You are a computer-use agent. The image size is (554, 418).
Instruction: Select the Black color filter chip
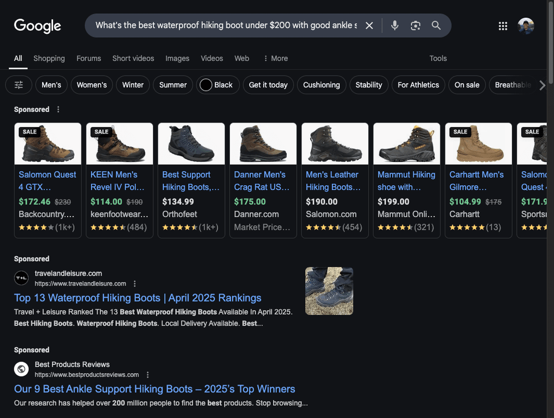point(218,85)
